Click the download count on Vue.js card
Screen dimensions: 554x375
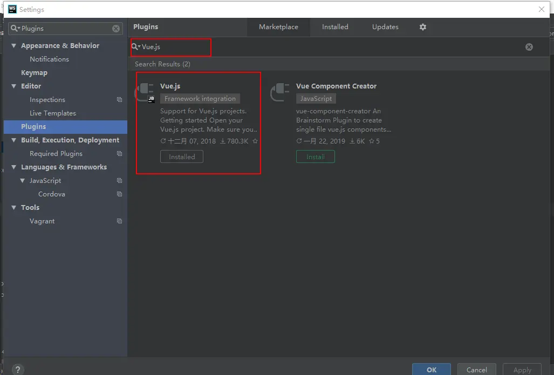point(234,141)
